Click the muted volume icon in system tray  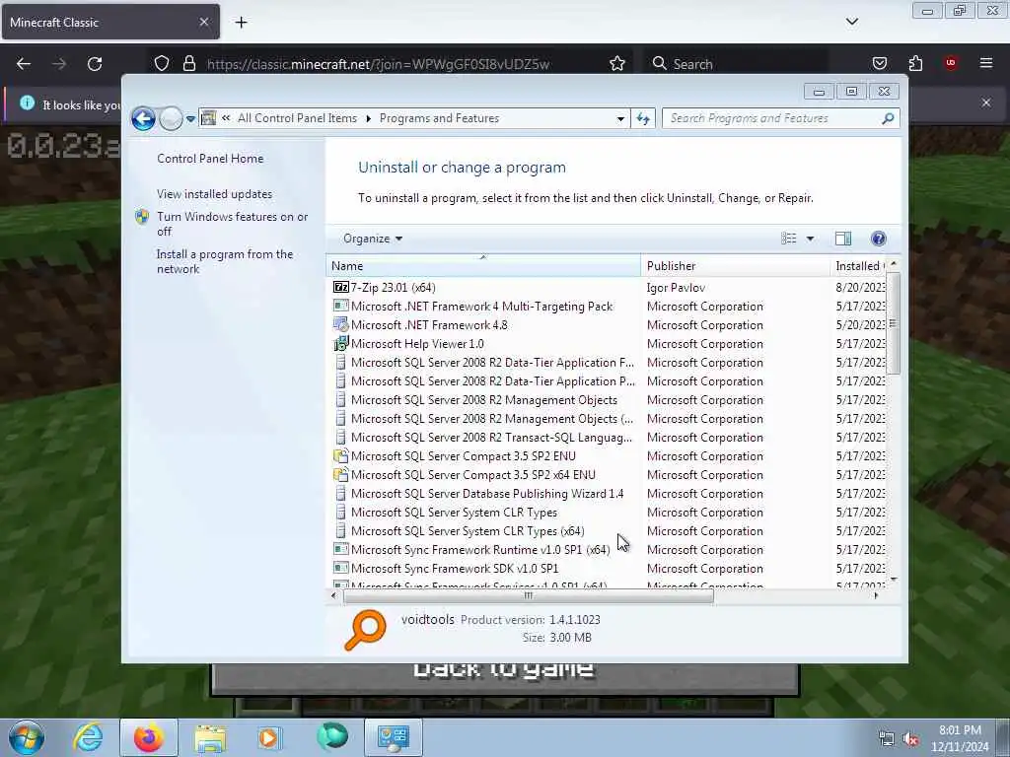tap(910, 739)
